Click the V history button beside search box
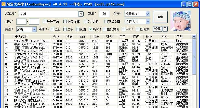 pos(81,14)
